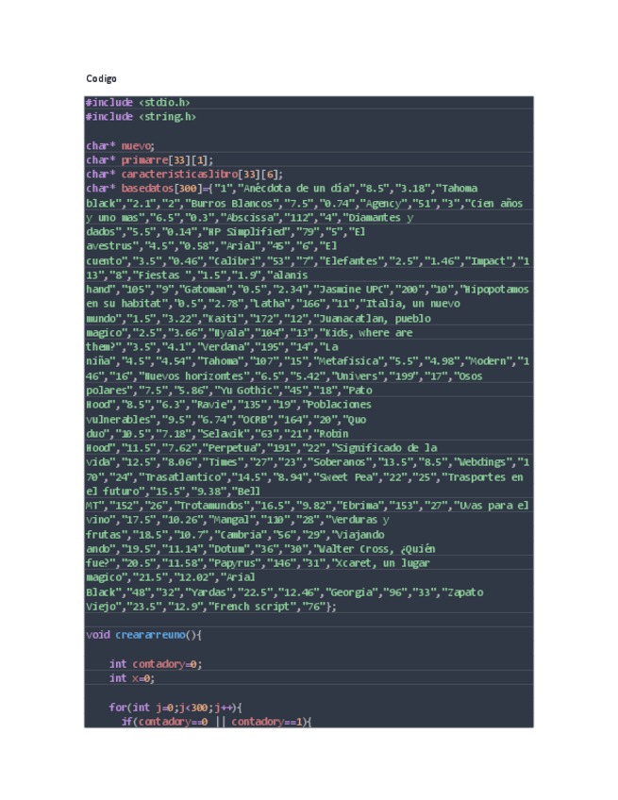Click the for loop j<300 line
The width and height of the screenshot is (618, 800).
(175, 707)
